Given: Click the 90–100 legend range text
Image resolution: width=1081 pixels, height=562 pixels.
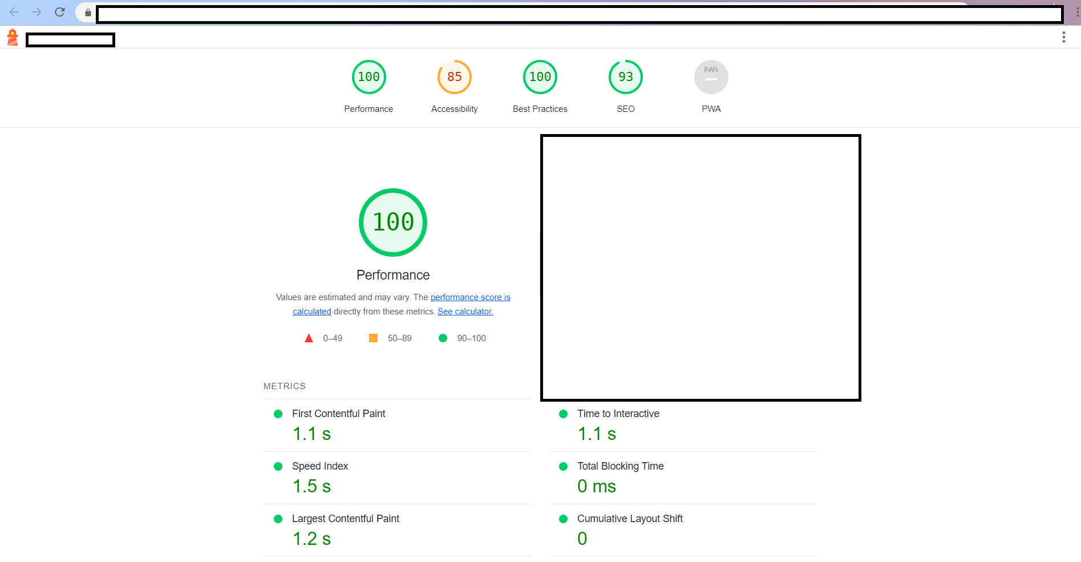Looking at the screenshot, I should (472, 338).
